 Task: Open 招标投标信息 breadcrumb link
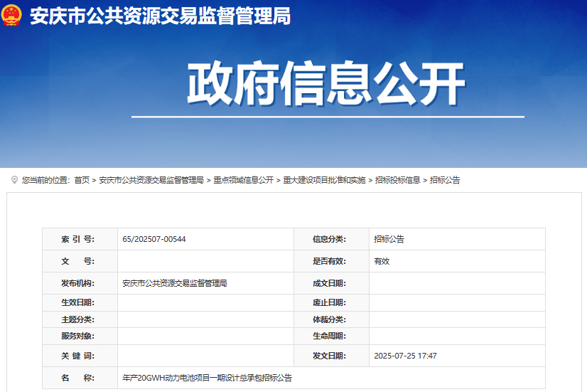397,181
